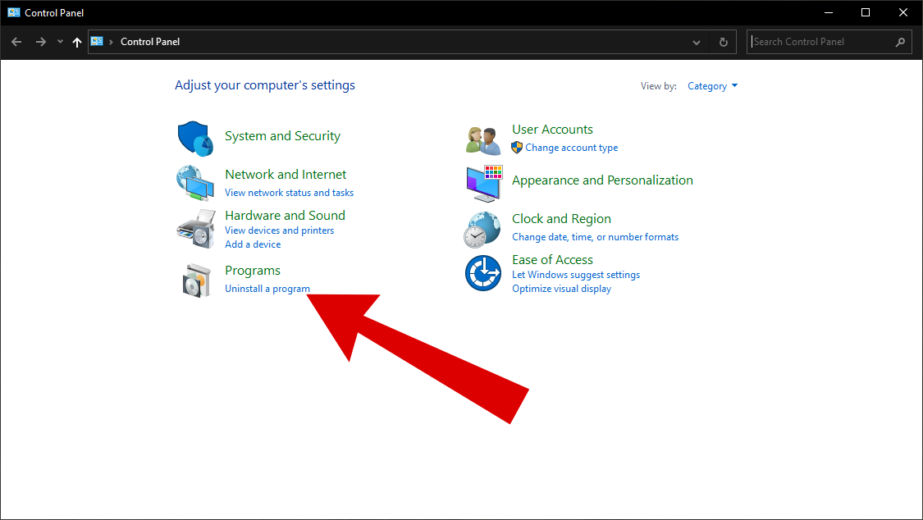This screenshot has height=520, width=923.
Task: Maximize the Control Panel window
Action: [x=866, y=12]
